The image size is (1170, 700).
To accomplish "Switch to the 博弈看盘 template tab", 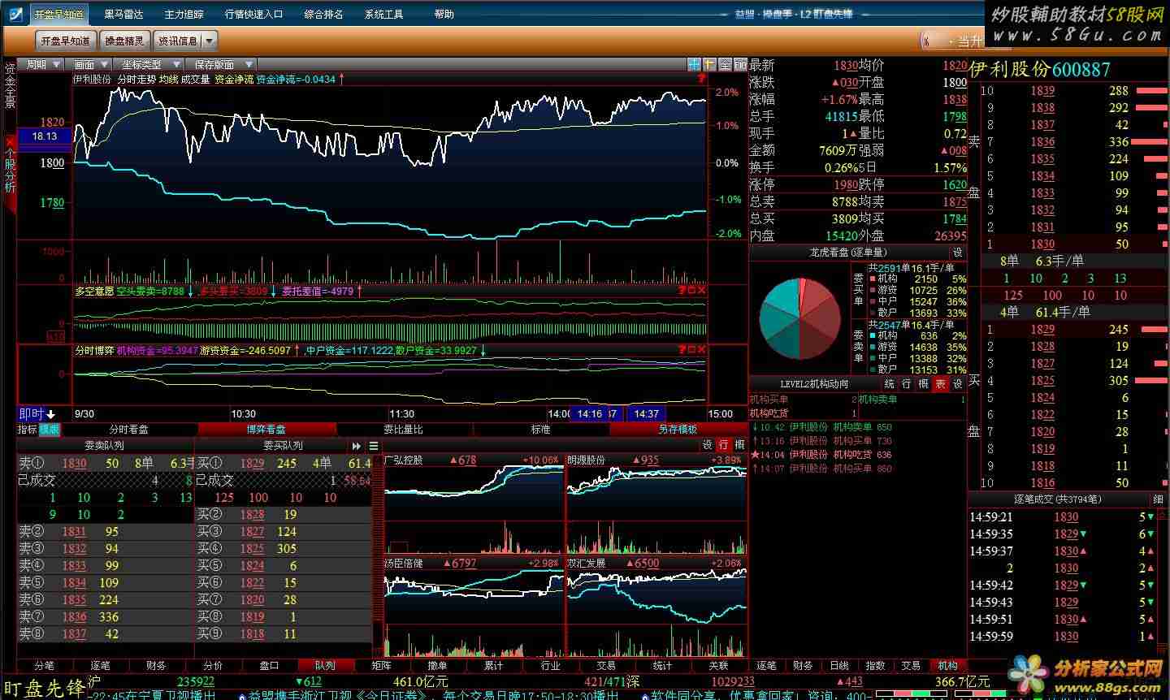I will click(x=266, y=429).
